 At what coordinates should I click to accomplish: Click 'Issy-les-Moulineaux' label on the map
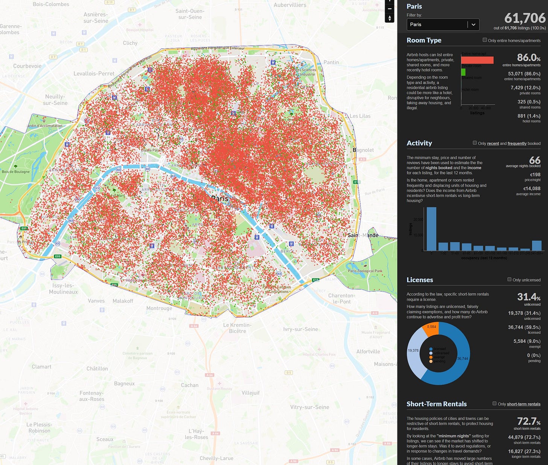(x=63, y=289)
